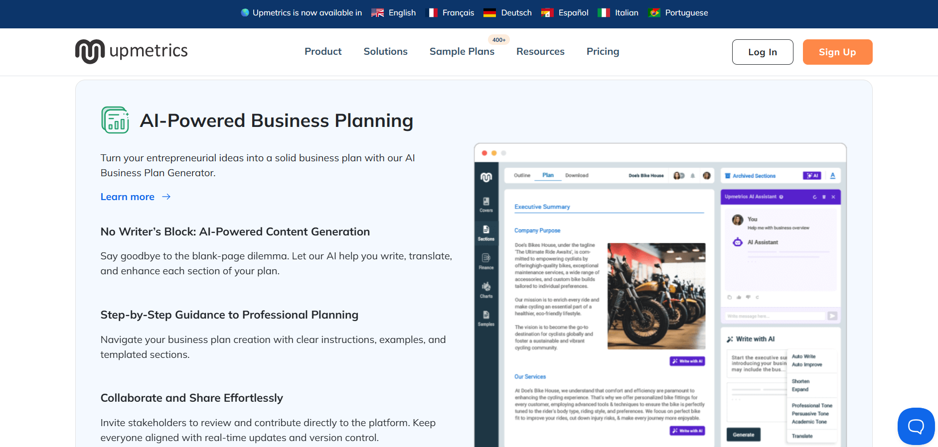Viewport: 938px width, 447px height.
Task: Click 'No Writer's Block: AI-Powered Content Generation' heading
Action: coord(235,231)
